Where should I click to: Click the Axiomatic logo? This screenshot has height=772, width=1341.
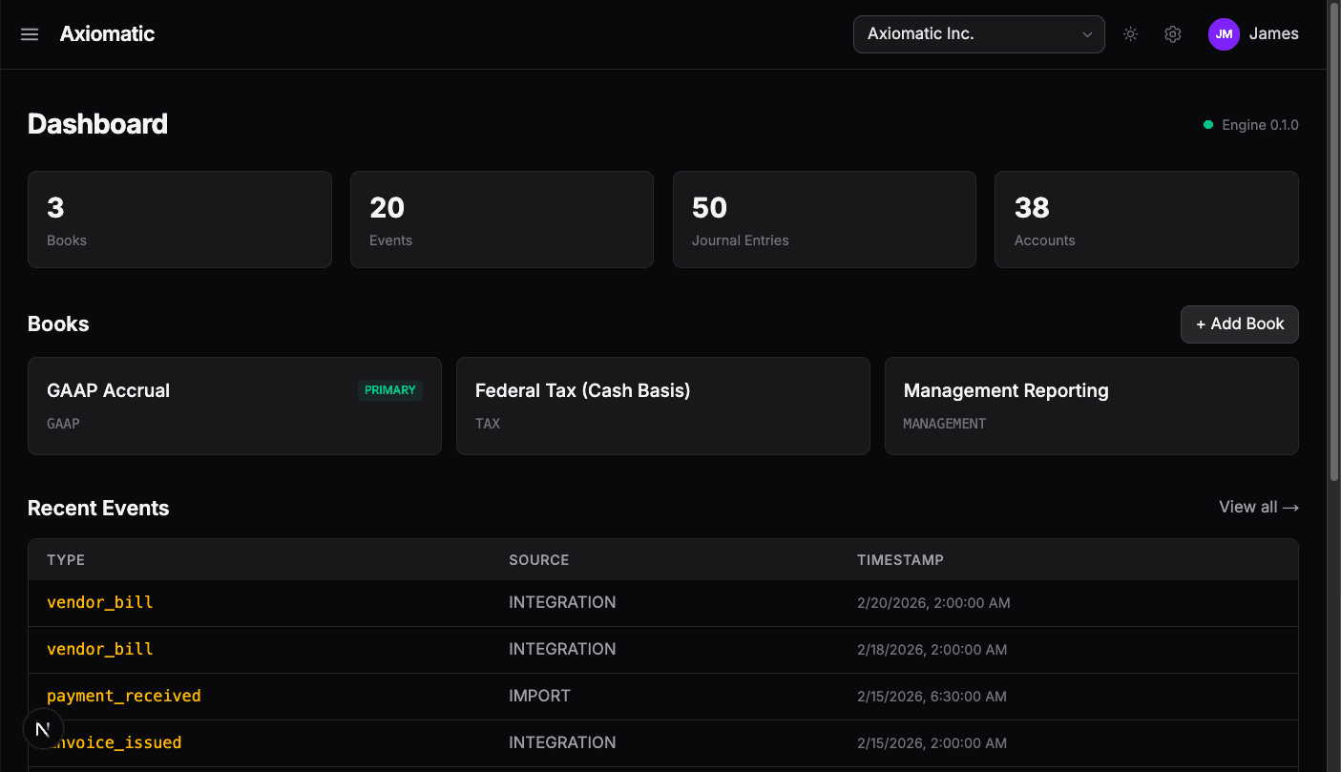coord(106,33)
